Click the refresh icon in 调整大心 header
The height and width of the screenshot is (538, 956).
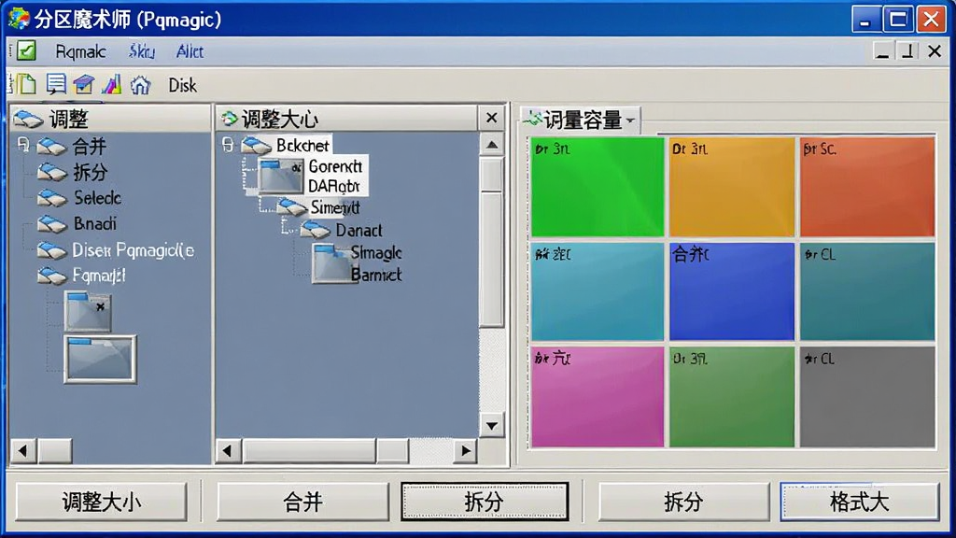tap(230, 118)
